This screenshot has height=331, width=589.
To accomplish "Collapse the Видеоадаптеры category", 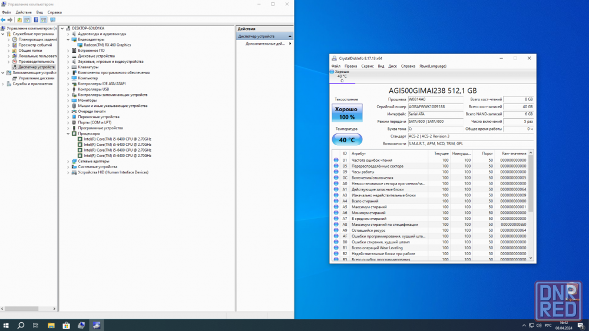I will (68, 39).
